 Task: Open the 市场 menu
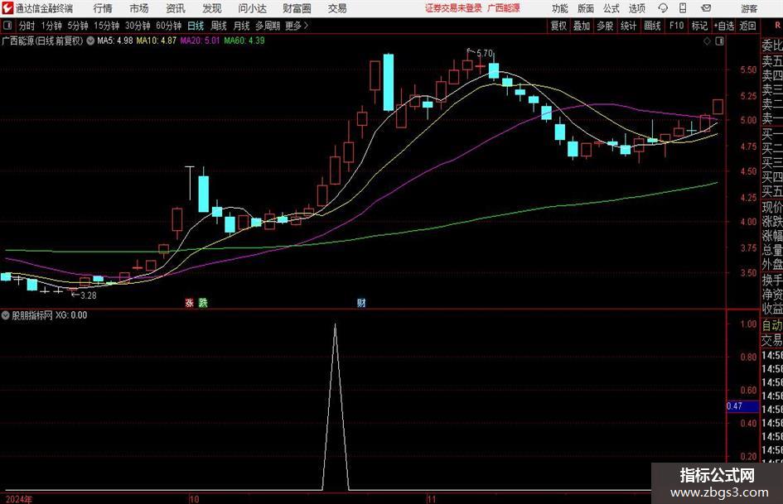(139, 8)
